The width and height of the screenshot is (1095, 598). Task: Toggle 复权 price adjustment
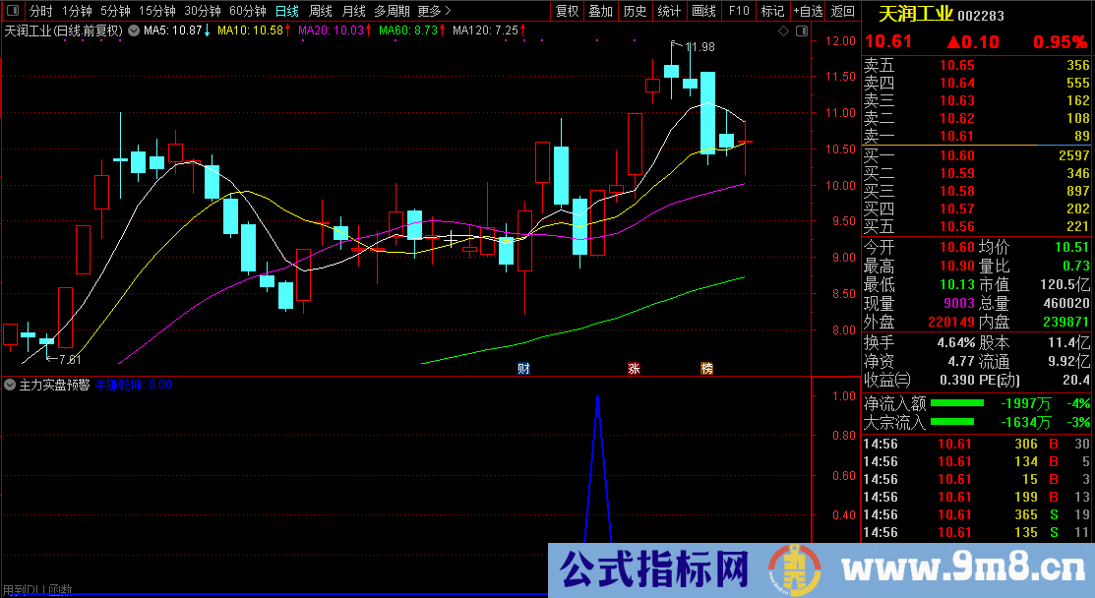pos(568,11)
